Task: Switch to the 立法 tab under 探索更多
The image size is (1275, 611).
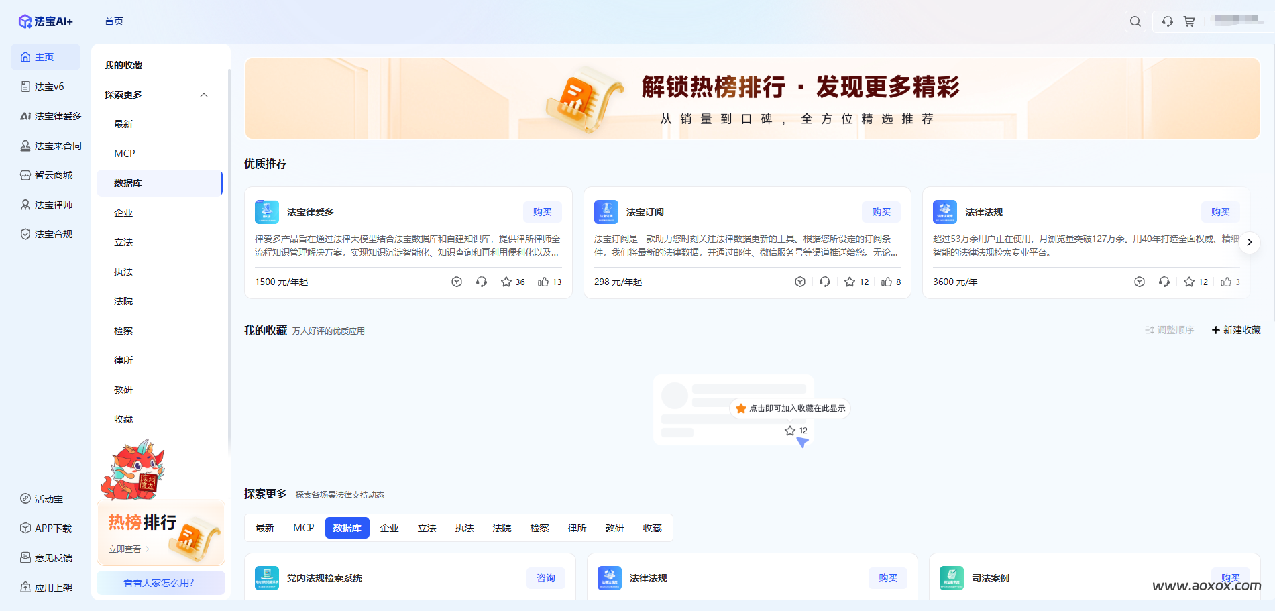Action: point(427,528)
